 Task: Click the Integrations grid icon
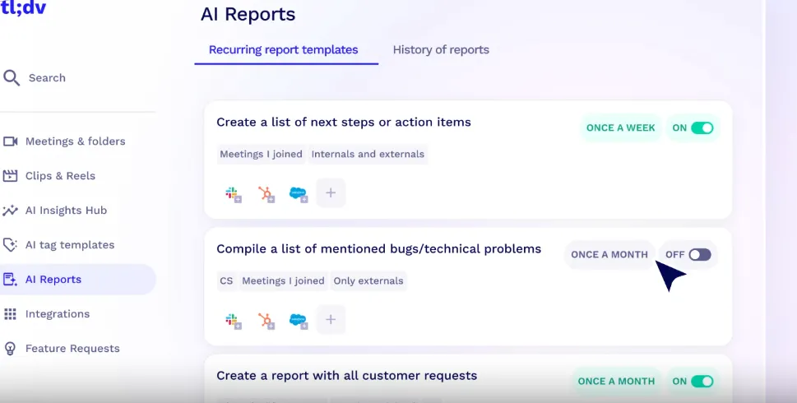(10, 314)
